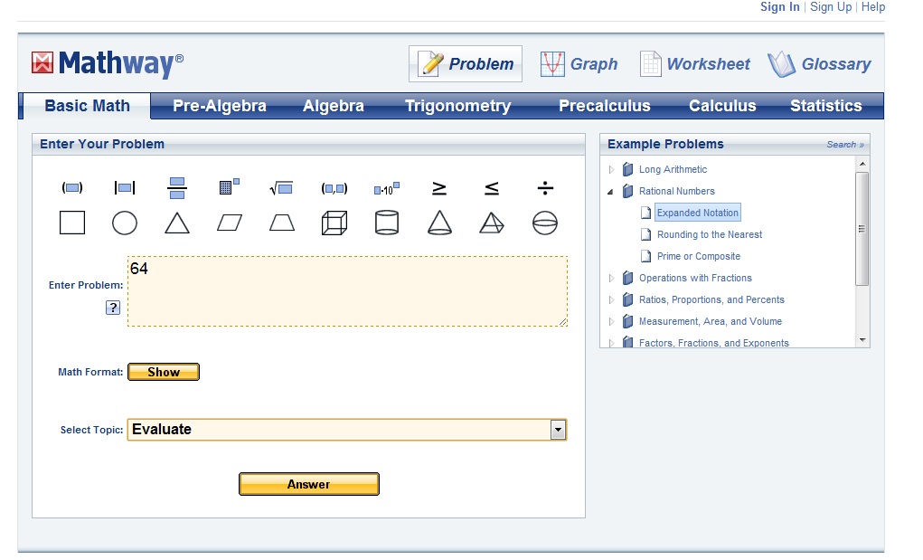Open the Graph tool
The image size is (923, 560).
(579, 63)
